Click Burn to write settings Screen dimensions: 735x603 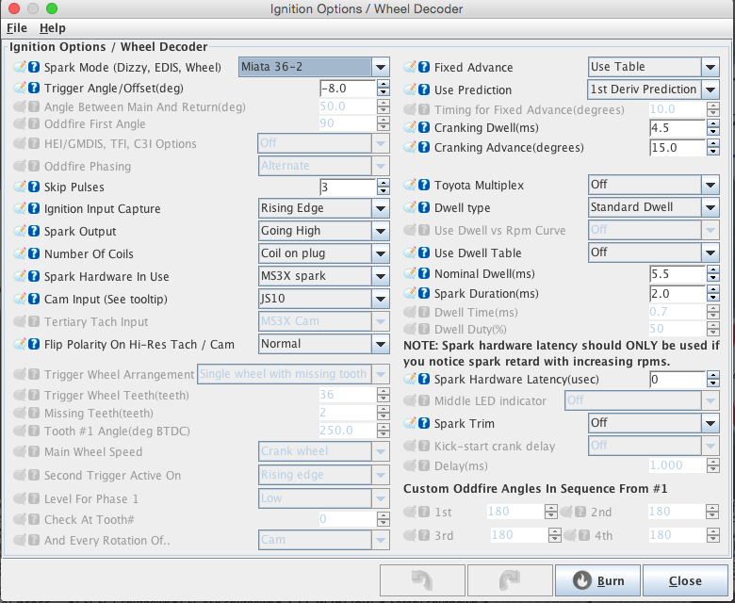click(x=597, y=580)
